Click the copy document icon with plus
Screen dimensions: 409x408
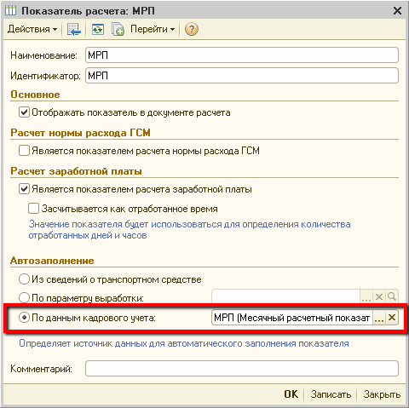coord(118,29)
